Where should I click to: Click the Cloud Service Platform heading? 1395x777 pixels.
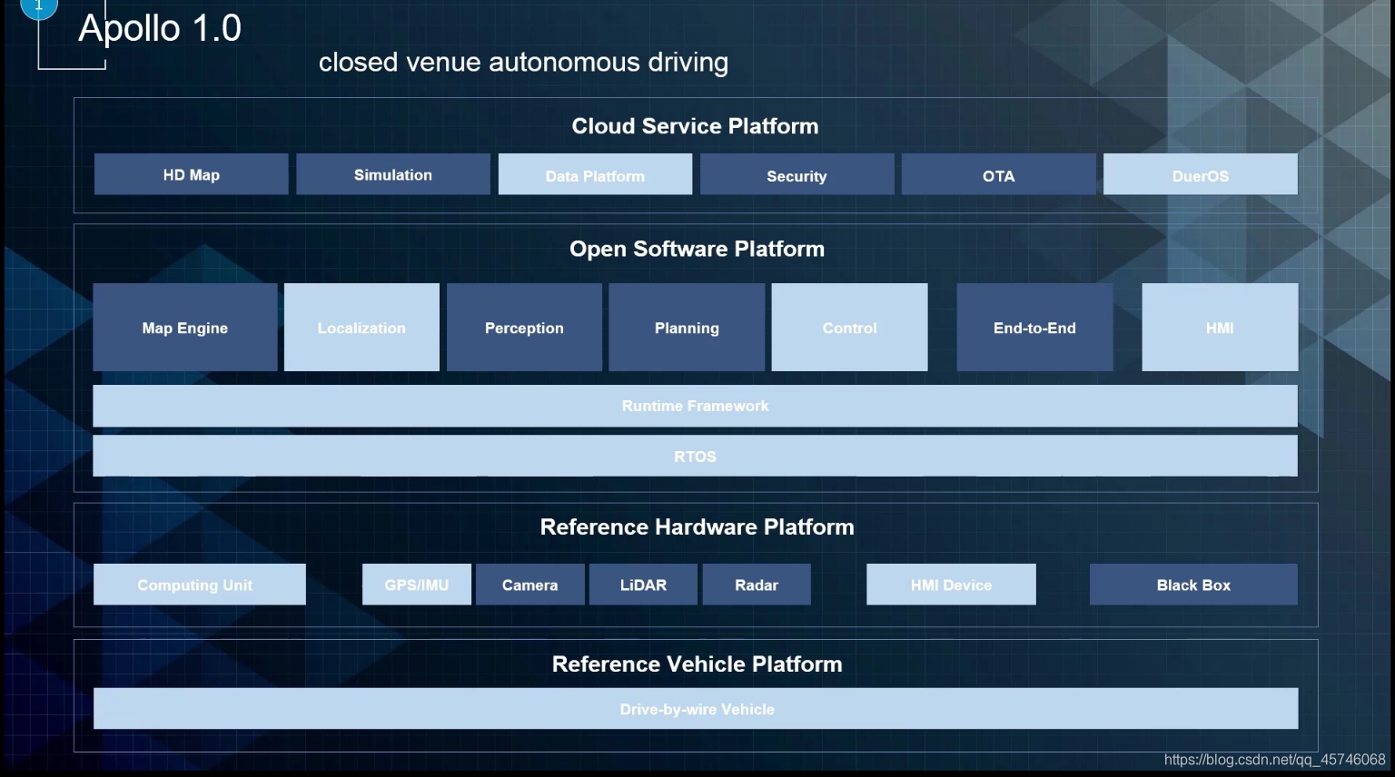[x=695, y=126]
